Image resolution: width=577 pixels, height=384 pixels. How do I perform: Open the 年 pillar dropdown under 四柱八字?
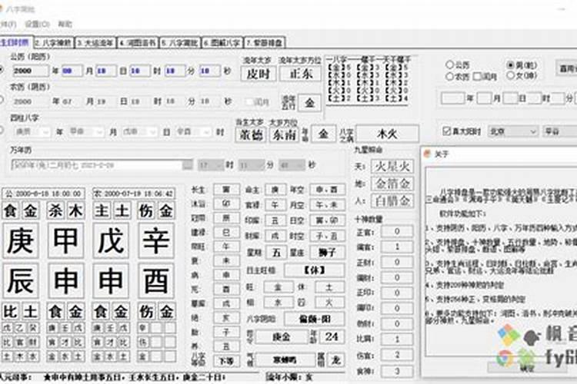tap(32, 131)
